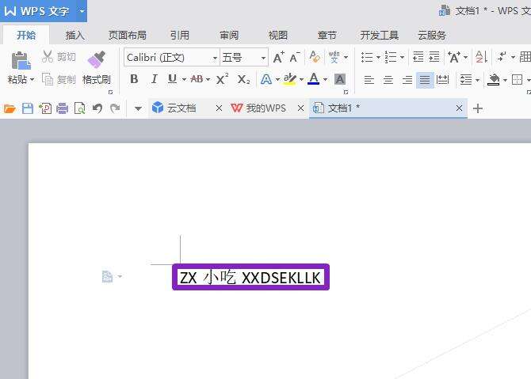This screenshot has width=531, height=379.
Task: Click the distributed alignment icon
Action: [x=442, y=80]
